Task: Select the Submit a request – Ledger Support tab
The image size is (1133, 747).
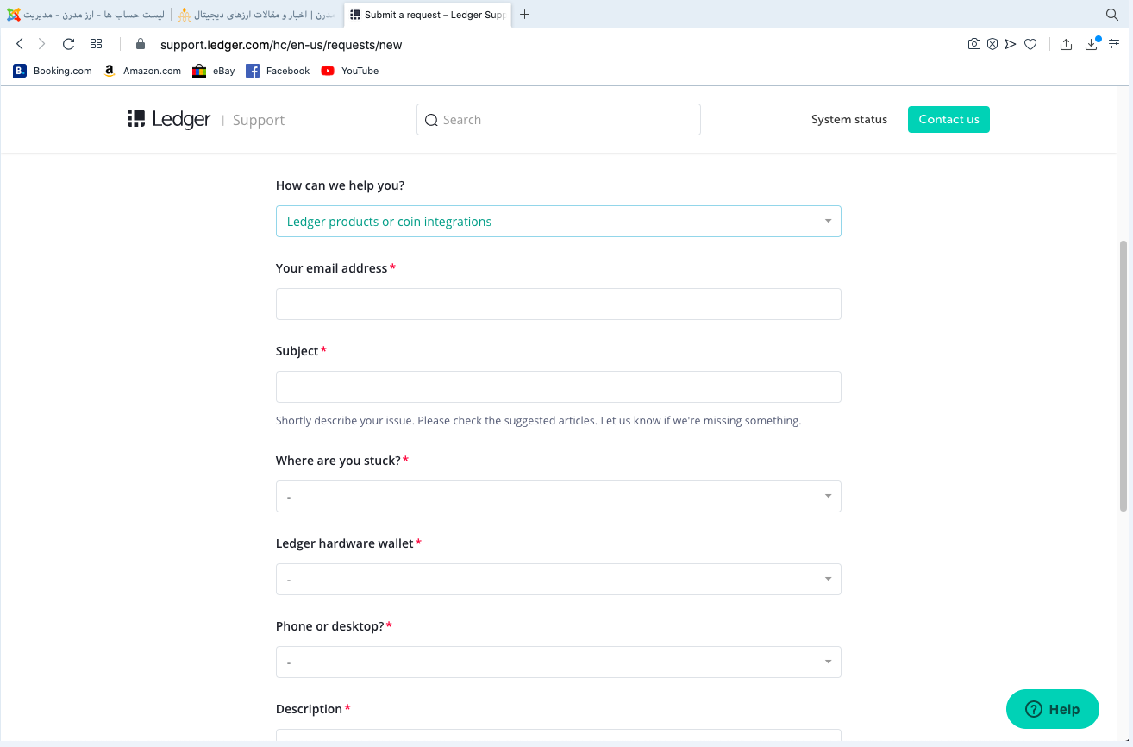Action: point(428,15)
